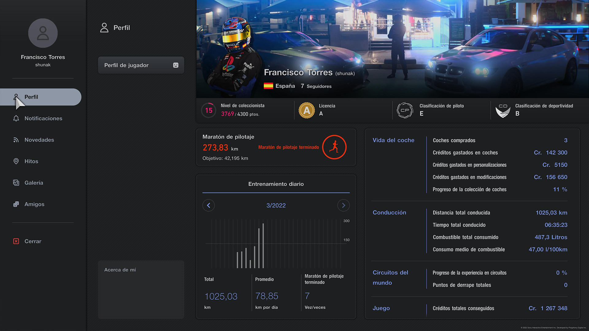Click the Juego section label

pos(381,308)
